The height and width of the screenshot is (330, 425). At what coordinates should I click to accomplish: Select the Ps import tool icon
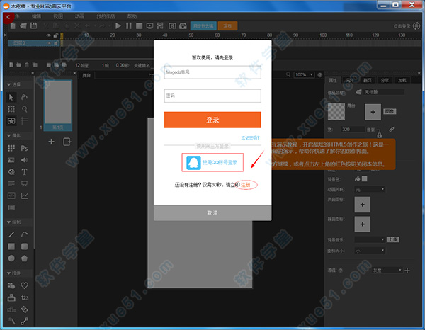pos(25,148)
